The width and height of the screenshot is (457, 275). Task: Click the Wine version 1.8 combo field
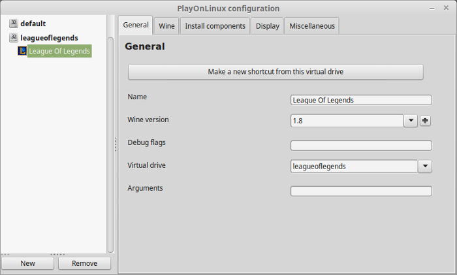pos(347,121)
